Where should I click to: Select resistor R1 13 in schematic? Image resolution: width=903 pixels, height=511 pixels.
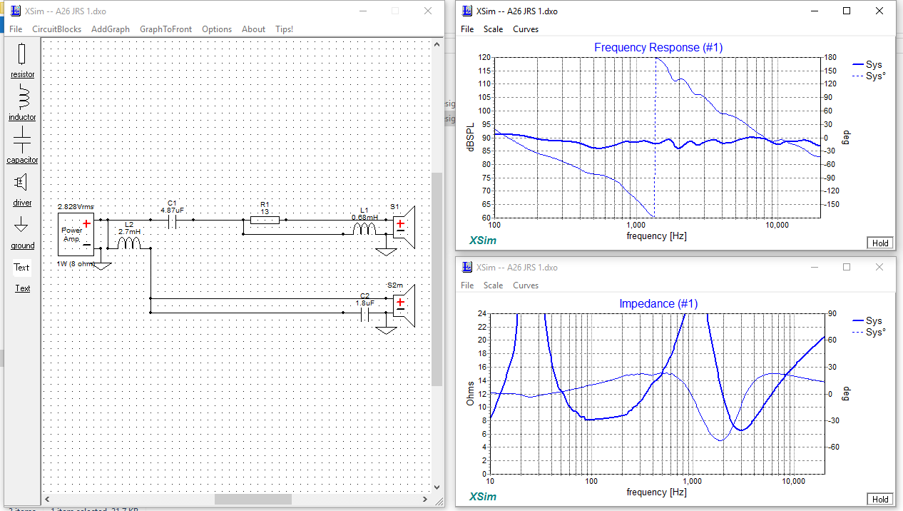(x=265, y=221)
